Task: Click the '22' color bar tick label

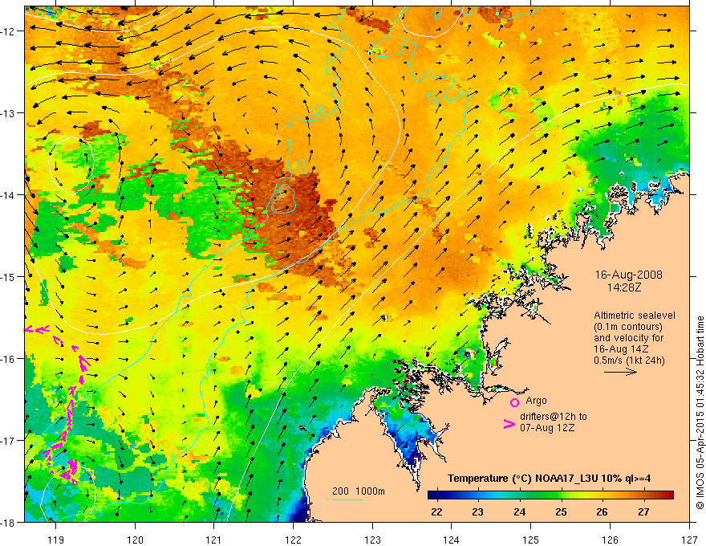Action: 436,511
